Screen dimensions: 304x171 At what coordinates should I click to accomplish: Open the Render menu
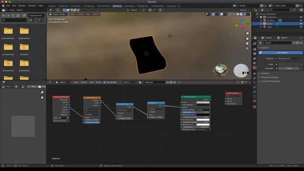22,6
